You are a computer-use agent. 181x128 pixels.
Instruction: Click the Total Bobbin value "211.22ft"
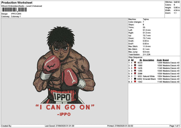(x=147, y=55)
